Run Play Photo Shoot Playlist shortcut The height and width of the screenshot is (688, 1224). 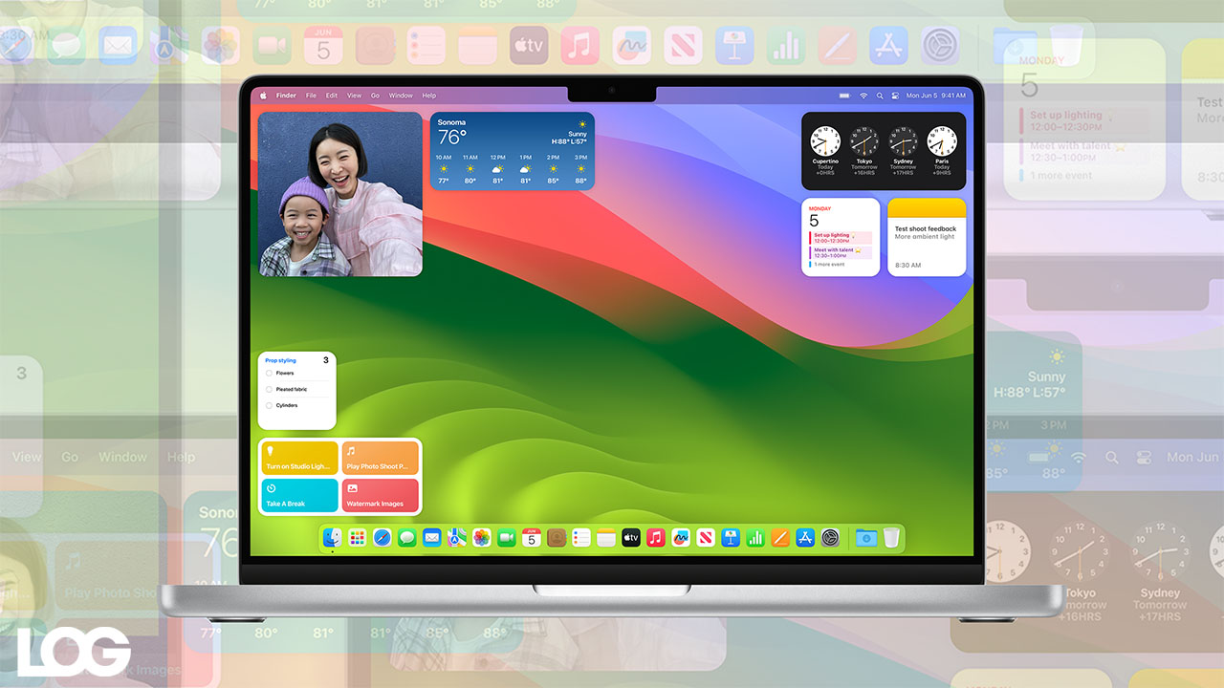[x=380, y=458]
